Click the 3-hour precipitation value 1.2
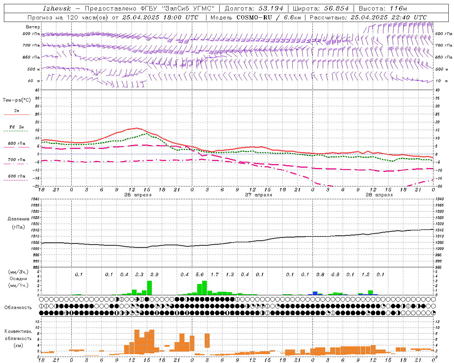Screen dimensions: 454x363 365,275
